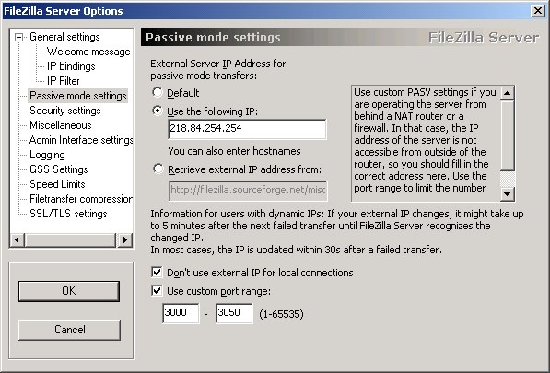Select IP bindings in the tree
The image size is (550, 373).
click(71, 66)
